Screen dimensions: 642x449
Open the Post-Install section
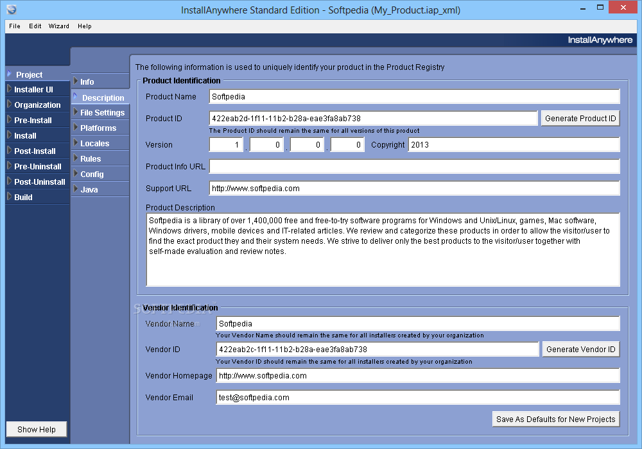tap(38, 151)
